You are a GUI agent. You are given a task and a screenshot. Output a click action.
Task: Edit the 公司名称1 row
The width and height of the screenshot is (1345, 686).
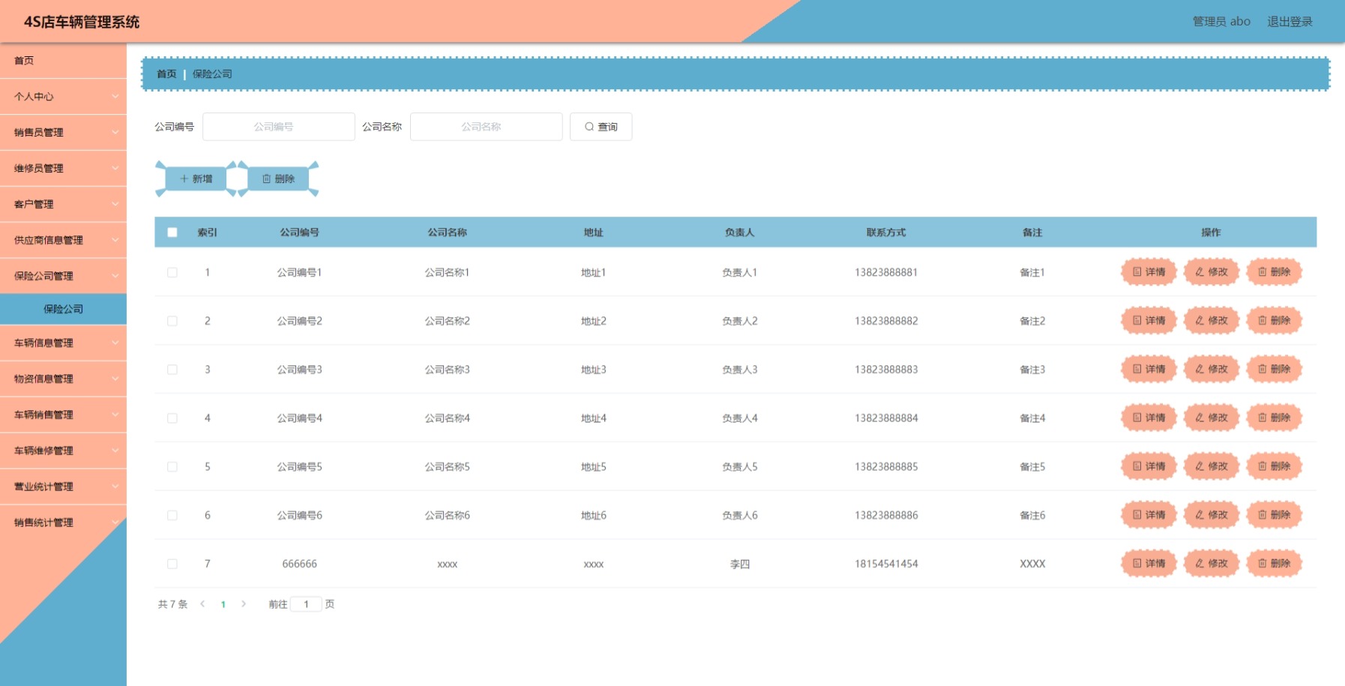(x=1212, y=272)
